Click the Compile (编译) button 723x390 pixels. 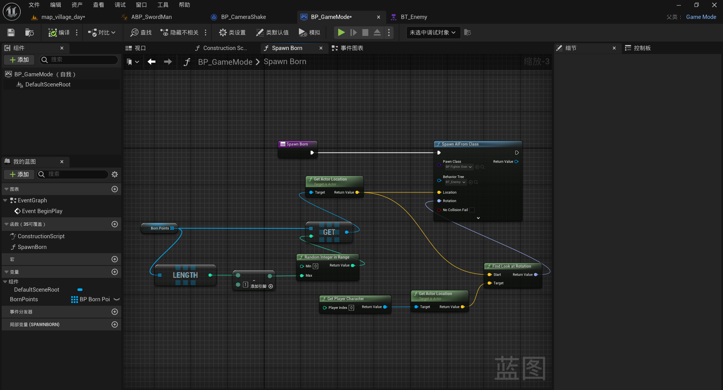[x=59, y=32]
